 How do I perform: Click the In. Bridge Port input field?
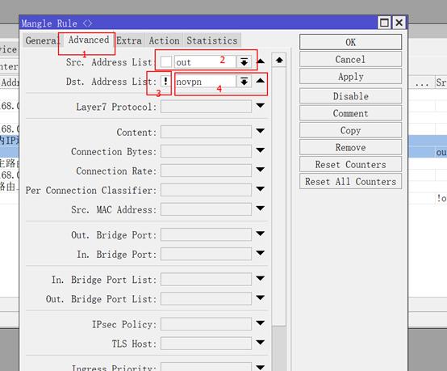click(x=206, y=254)
